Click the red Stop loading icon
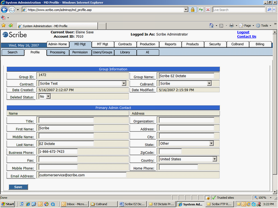This screenshot has width=278, height=208. [208, 10]
